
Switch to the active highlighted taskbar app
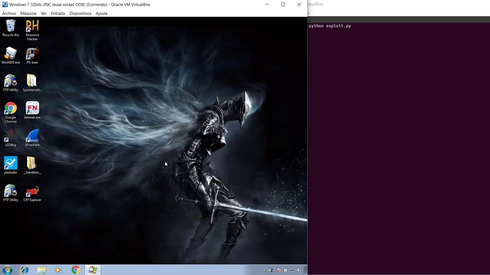click(93, 270)
